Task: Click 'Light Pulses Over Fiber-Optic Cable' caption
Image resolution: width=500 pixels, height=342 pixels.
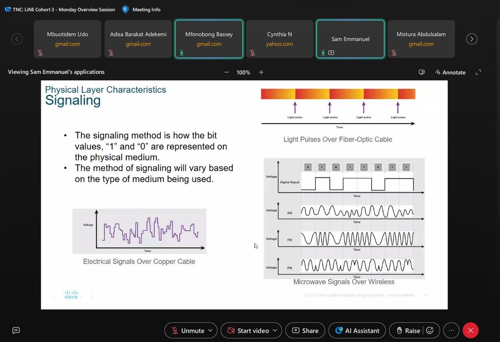Action: click(x=338, y=139)
